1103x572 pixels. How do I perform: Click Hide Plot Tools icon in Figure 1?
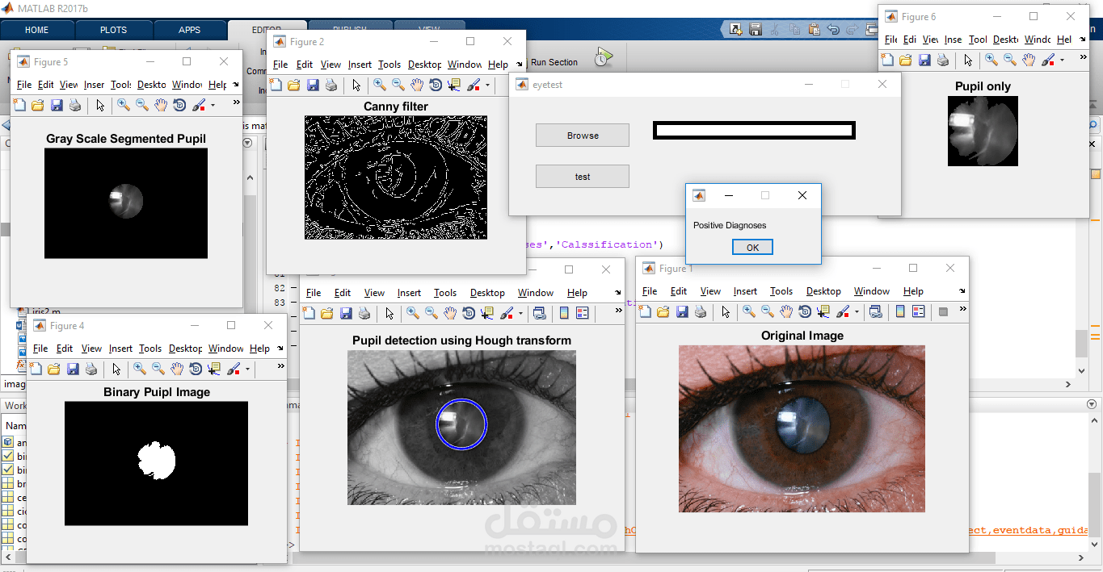tap(943, 311)
